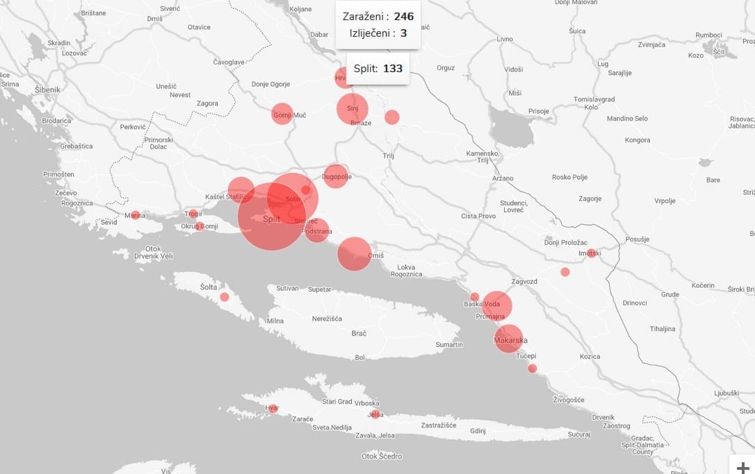
Task: Click the small Tučepi marker dot
Action: click(533, 369)
